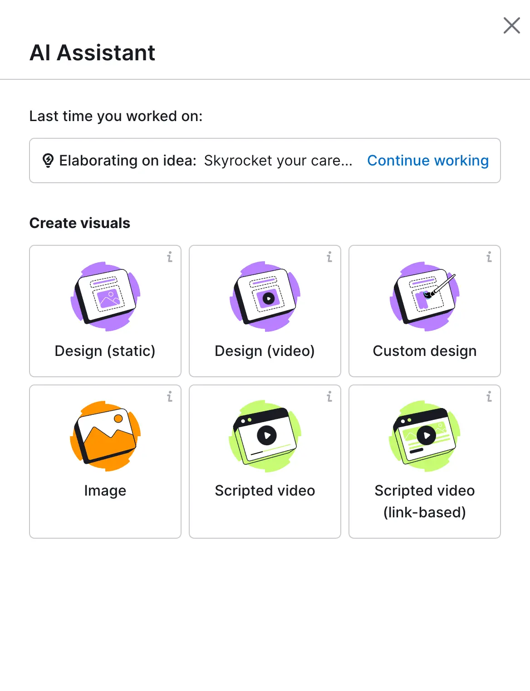Screen dimensions: 530x691
Task: Show info for Scripted video card
Action: tap(329, 397)
